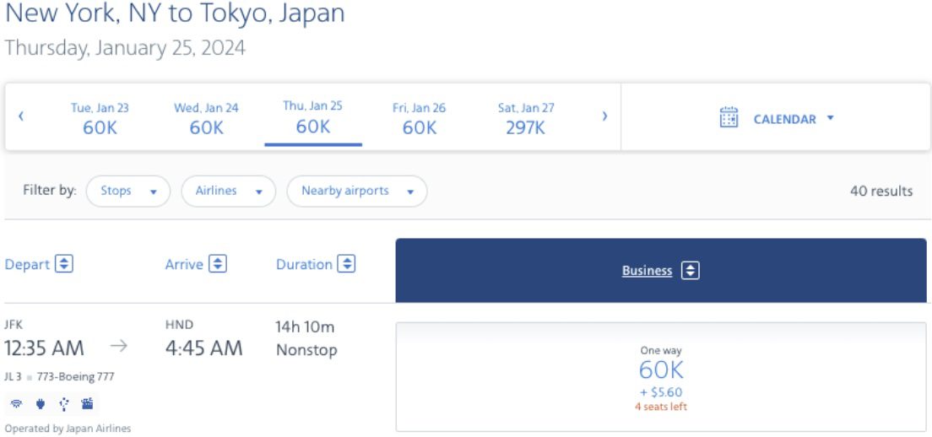Click 4:45 AM arrival time

click(204, 348)
